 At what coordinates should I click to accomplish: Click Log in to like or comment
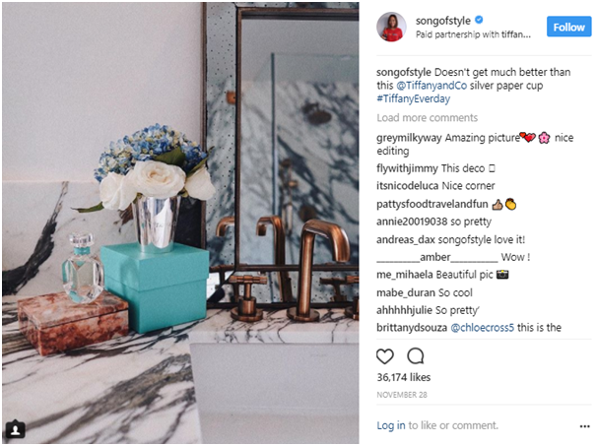click(x=391, y=425)
